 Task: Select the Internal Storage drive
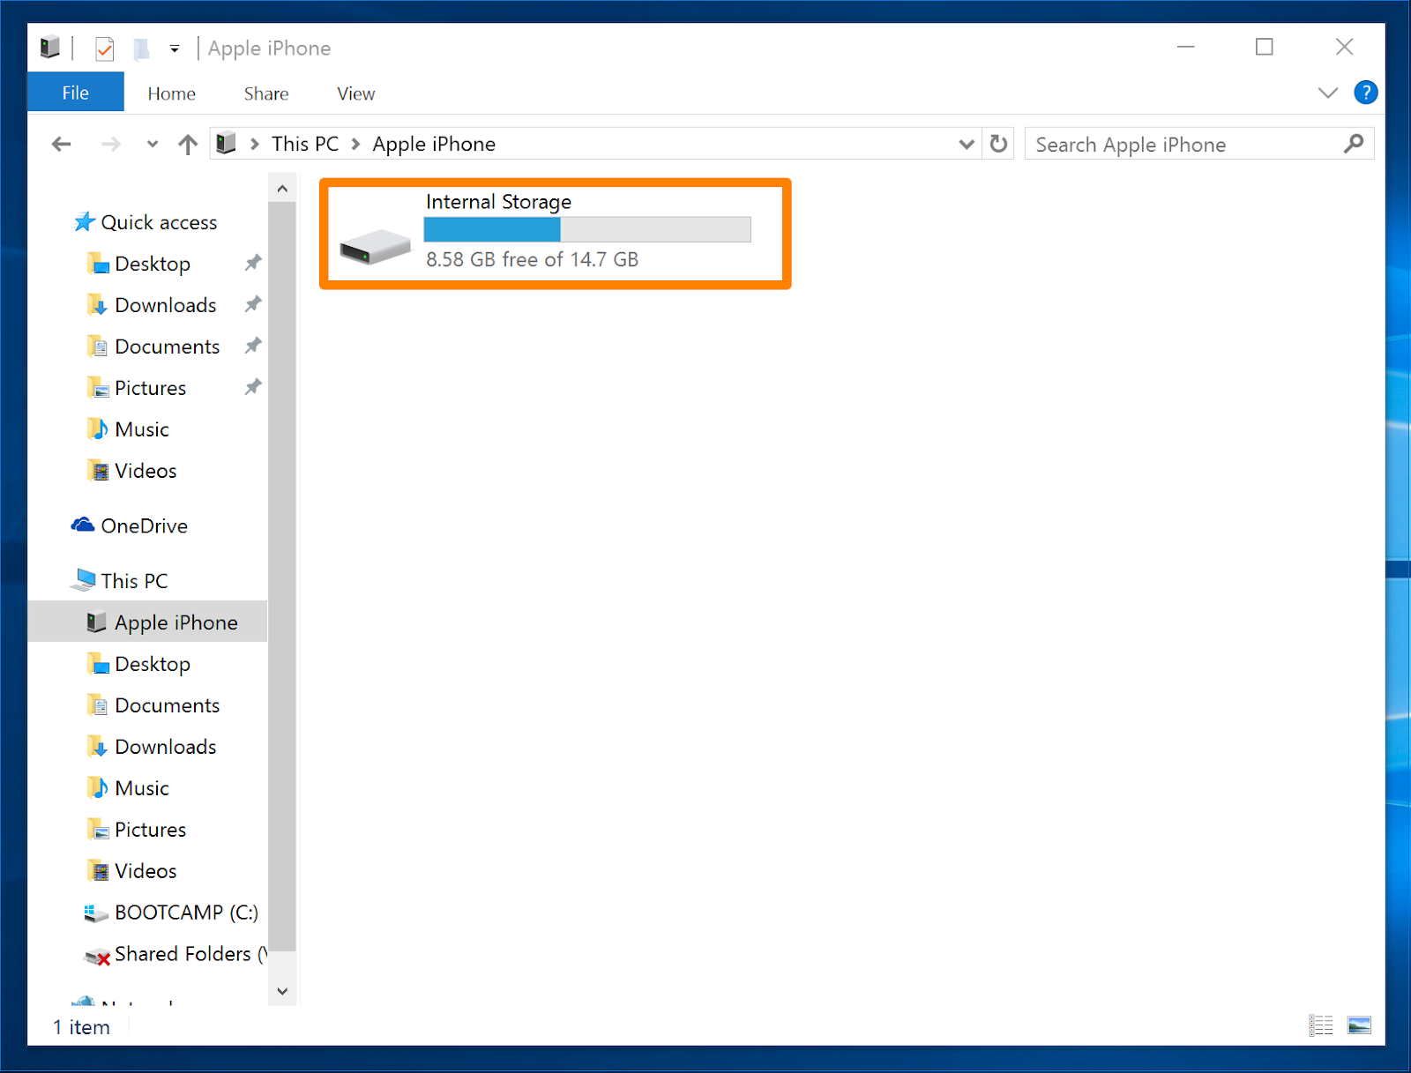tap(555, 234)
